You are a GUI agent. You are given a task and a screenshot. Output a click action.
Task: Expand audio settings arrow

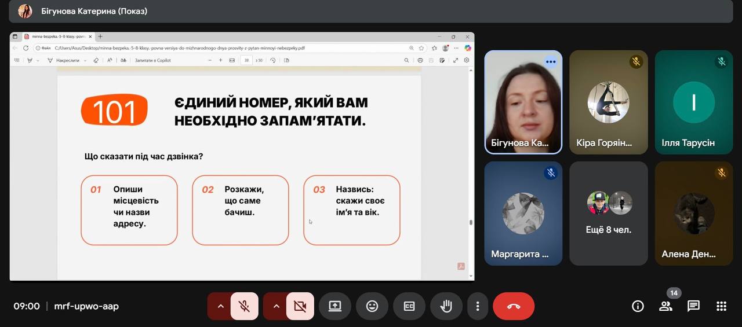(220, 306)
